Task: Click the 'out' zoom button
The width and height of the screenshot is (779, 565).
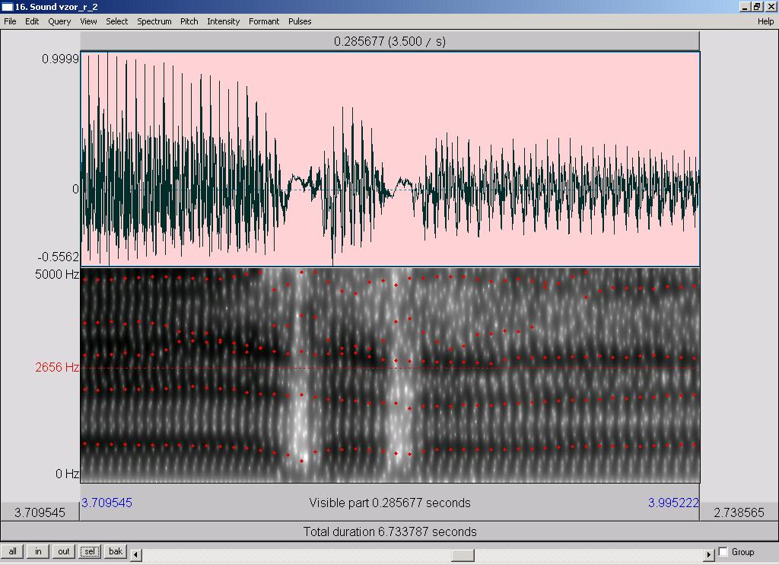Action: click(64, 551)
